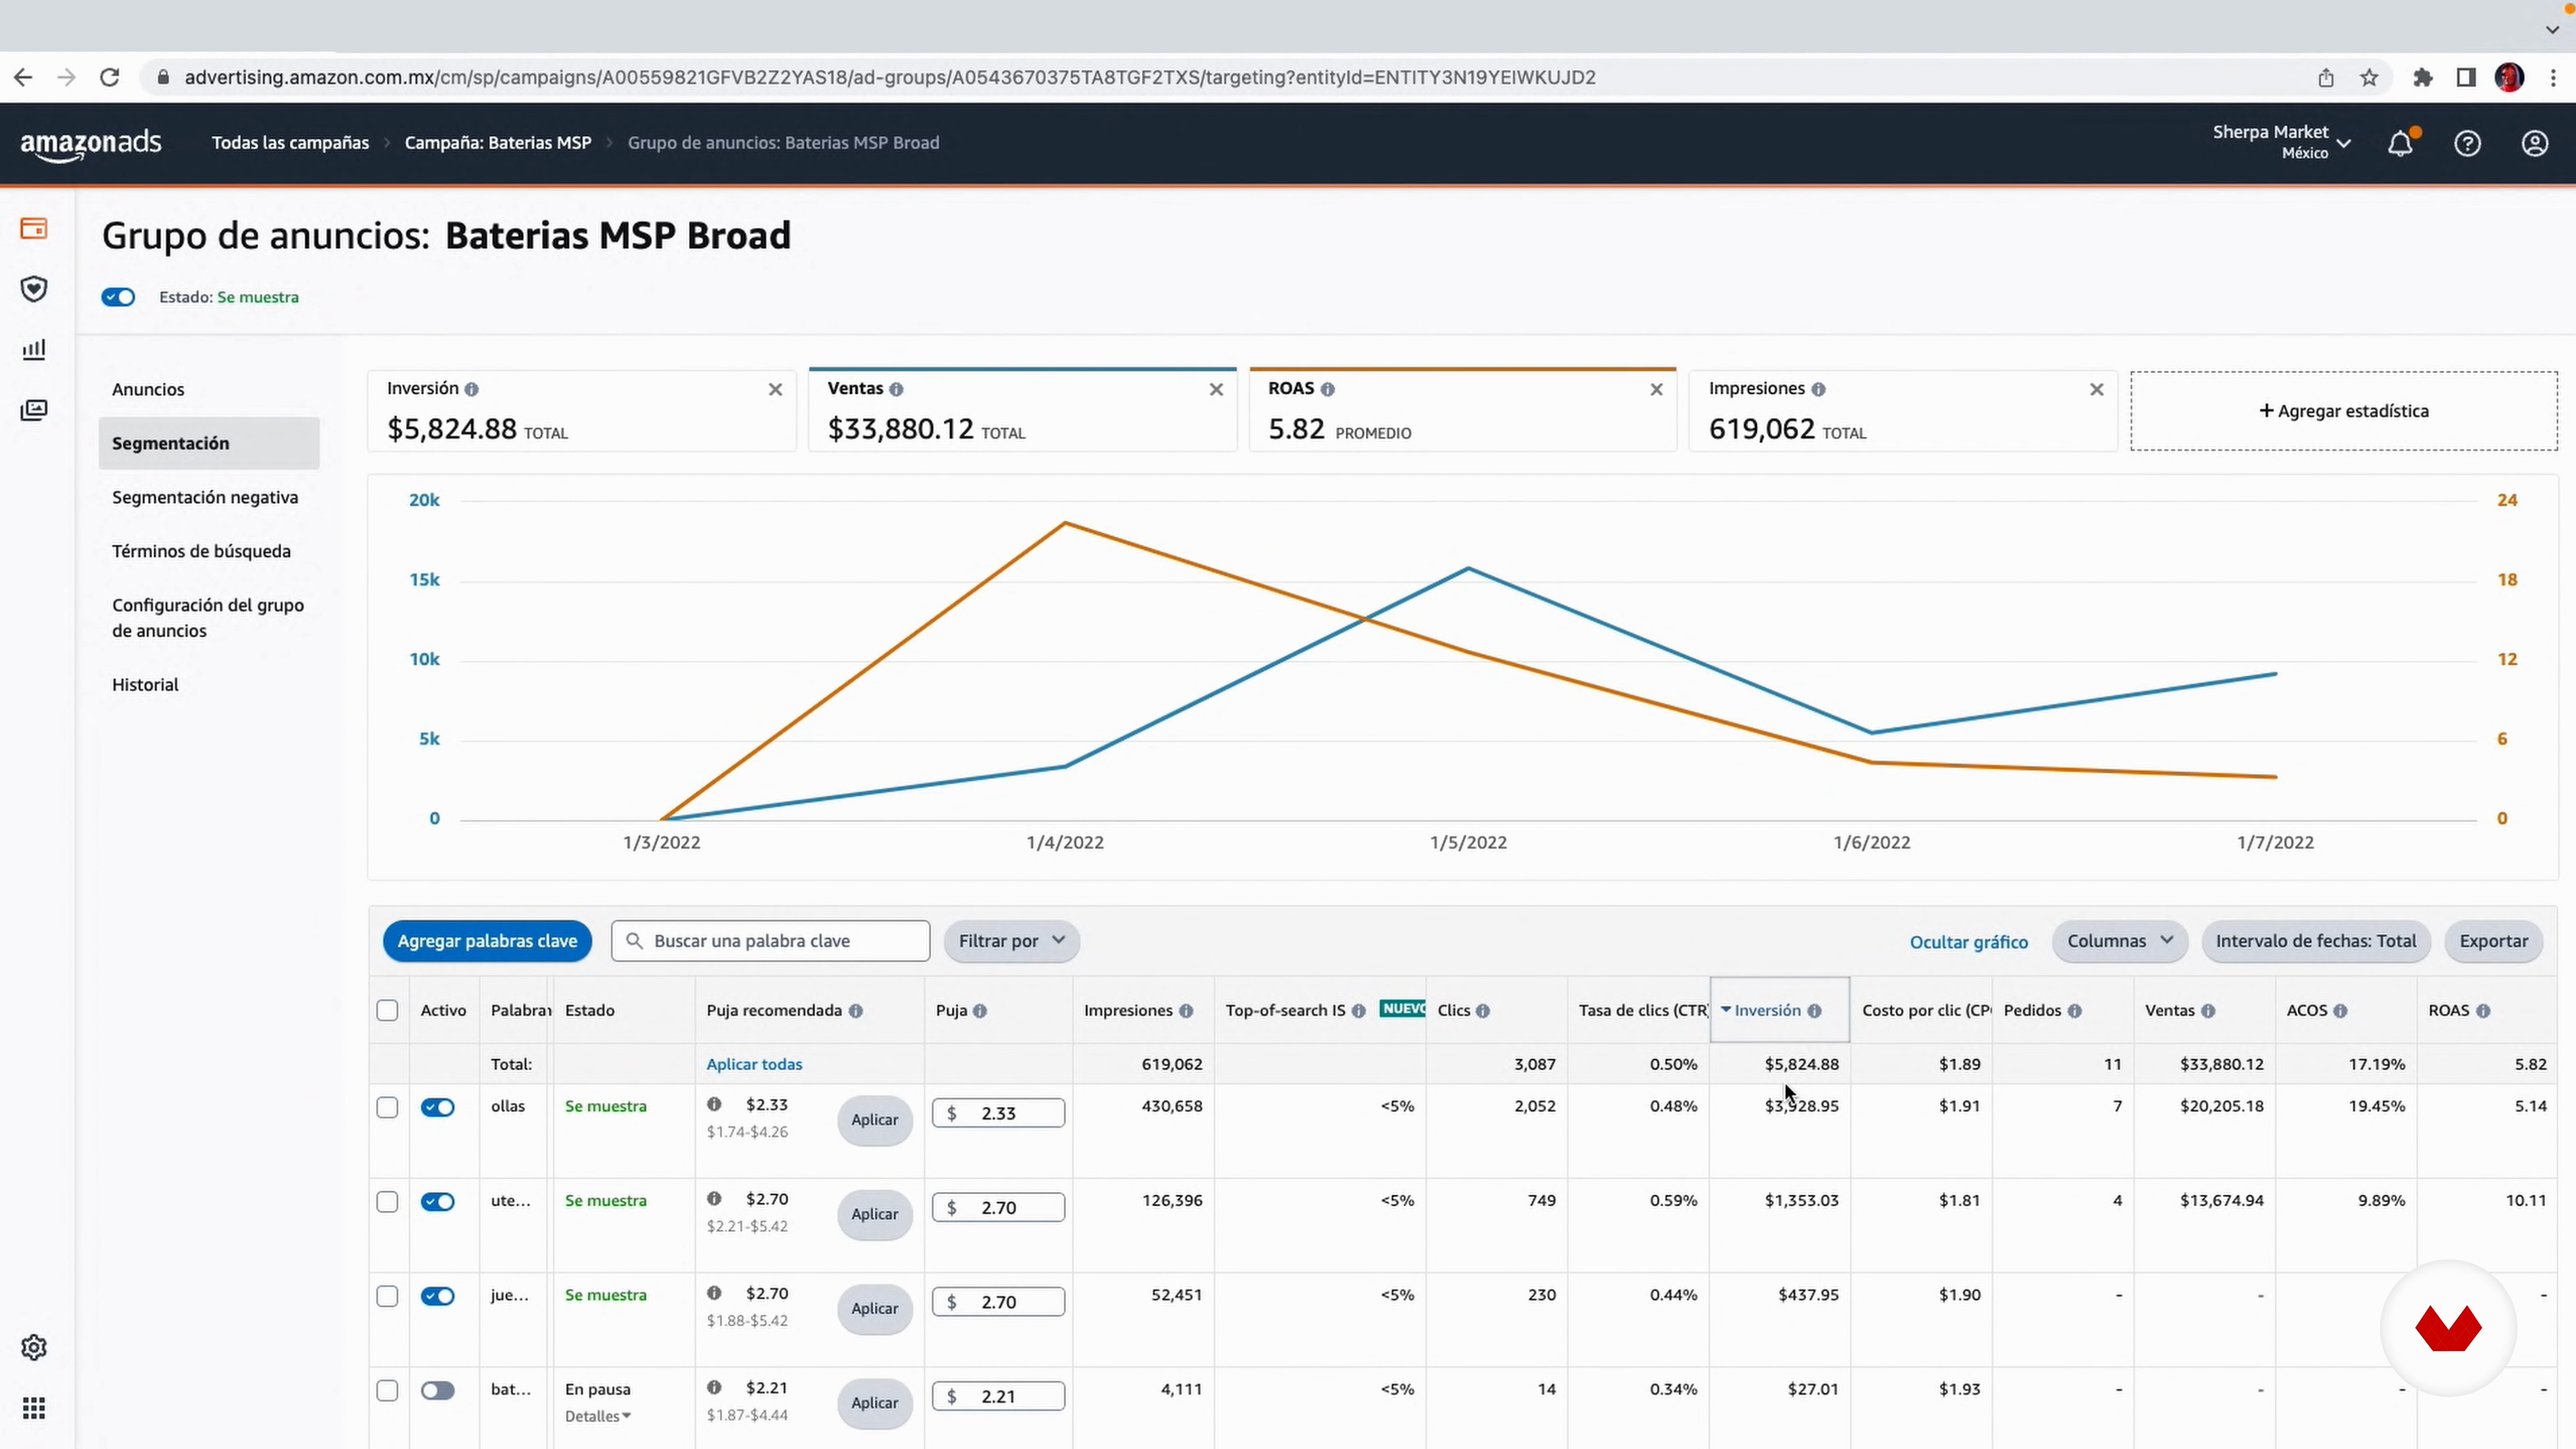
Task: Open Segmentación negativa
Action: pos(205,497)
